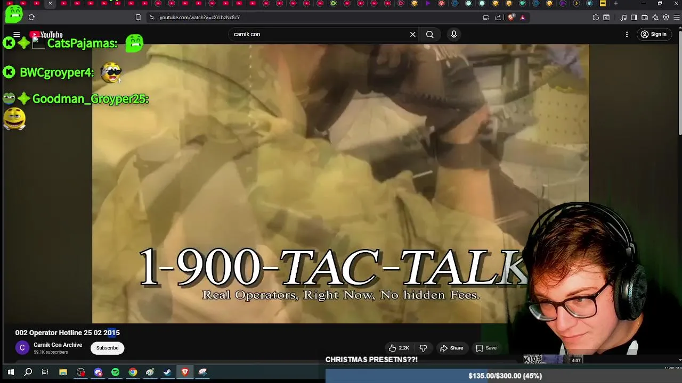Screen dimensions: 682x383
Task: Open YouTube settings three-dot menu
Action: 627,35
